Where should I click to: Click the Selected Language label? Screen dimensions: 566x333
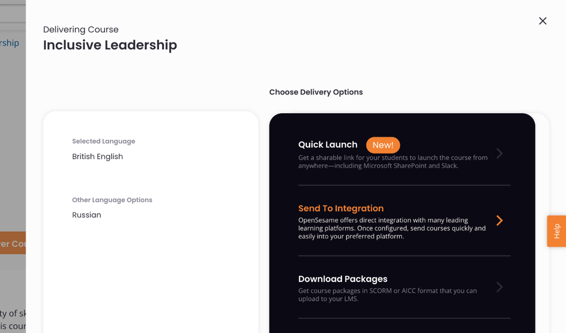pos(103,141)
